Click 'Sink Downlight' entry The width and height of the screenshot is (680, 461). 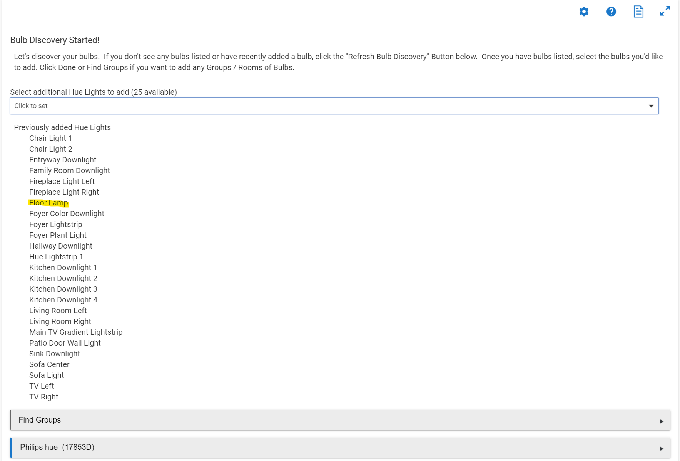(x=55, y=354)
